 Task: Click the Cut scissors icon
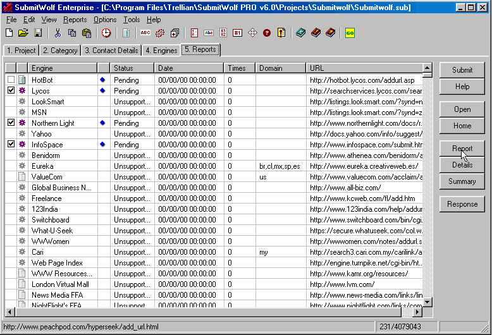pos(58,33)
